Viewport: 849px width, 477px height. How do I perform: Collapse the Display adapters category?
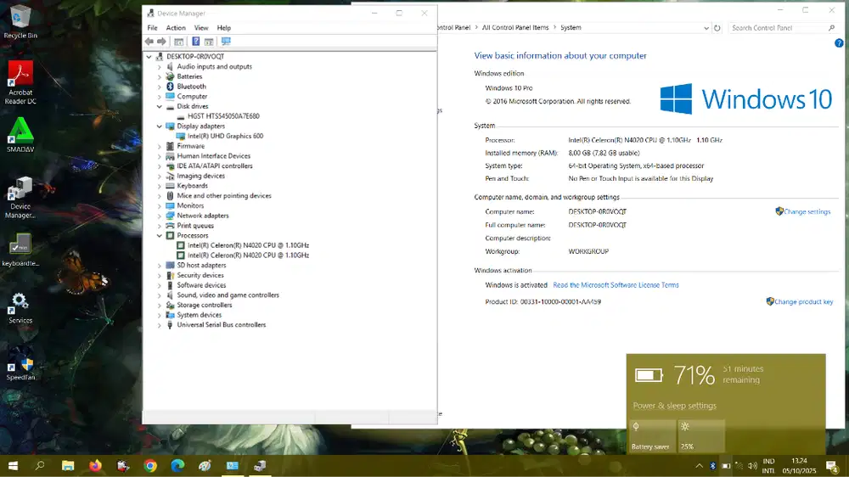point(160,126)
